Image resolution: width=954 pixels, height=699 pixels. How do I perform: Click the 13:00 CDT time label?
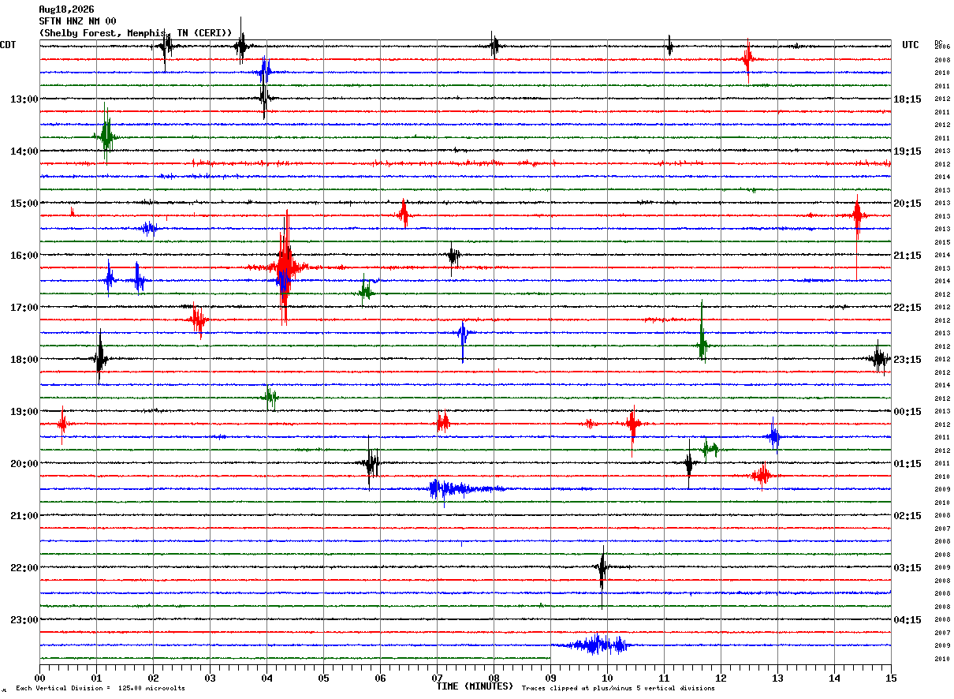pyautogui.click(x=24, y=99)
